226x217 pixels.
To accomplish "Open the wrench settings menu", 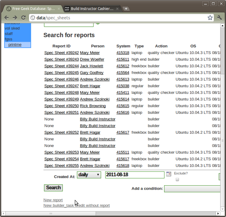I will click(x=219, y=18).
